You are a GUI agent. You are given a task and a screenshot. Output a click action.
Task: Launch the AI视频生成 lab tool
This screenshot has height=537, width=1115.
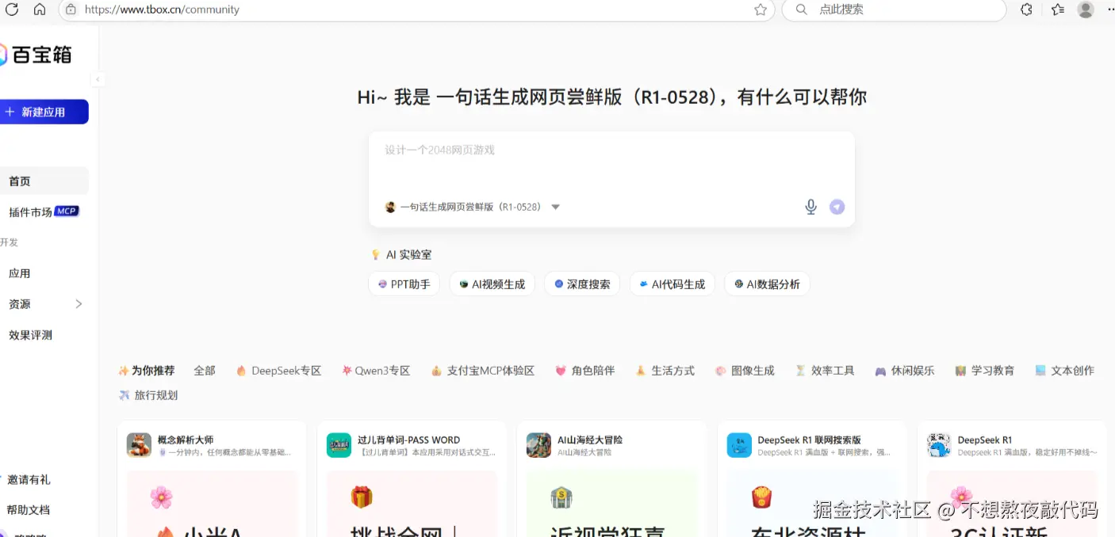[x=492, y=284]
